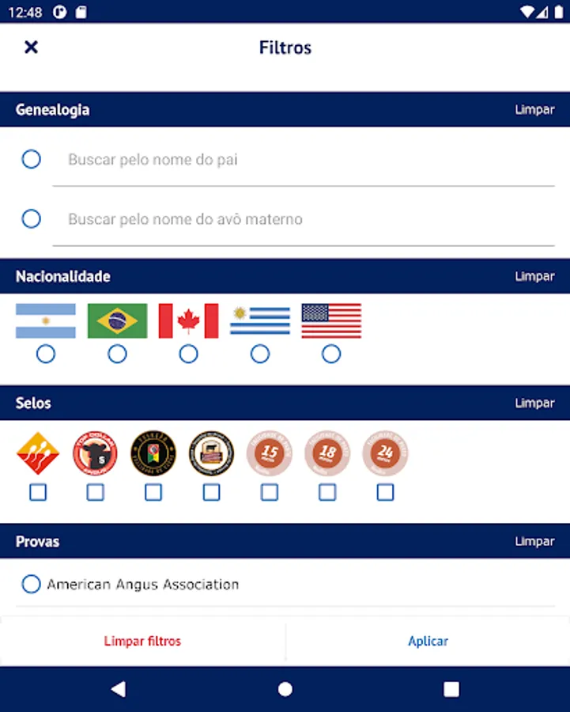Tap the Brazil flag icon

tap(117, 320)
